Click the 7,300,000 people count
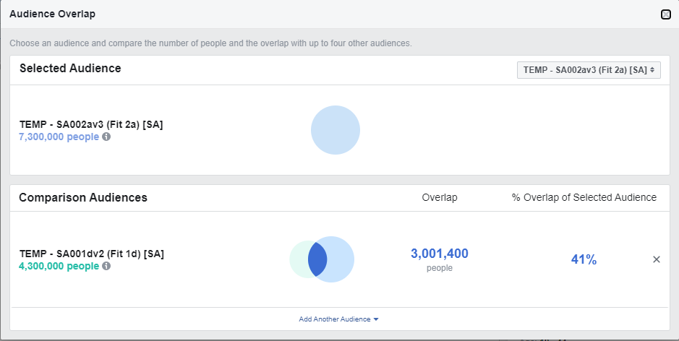The width and height of the screenshot is (679, 341). [59, 137]
